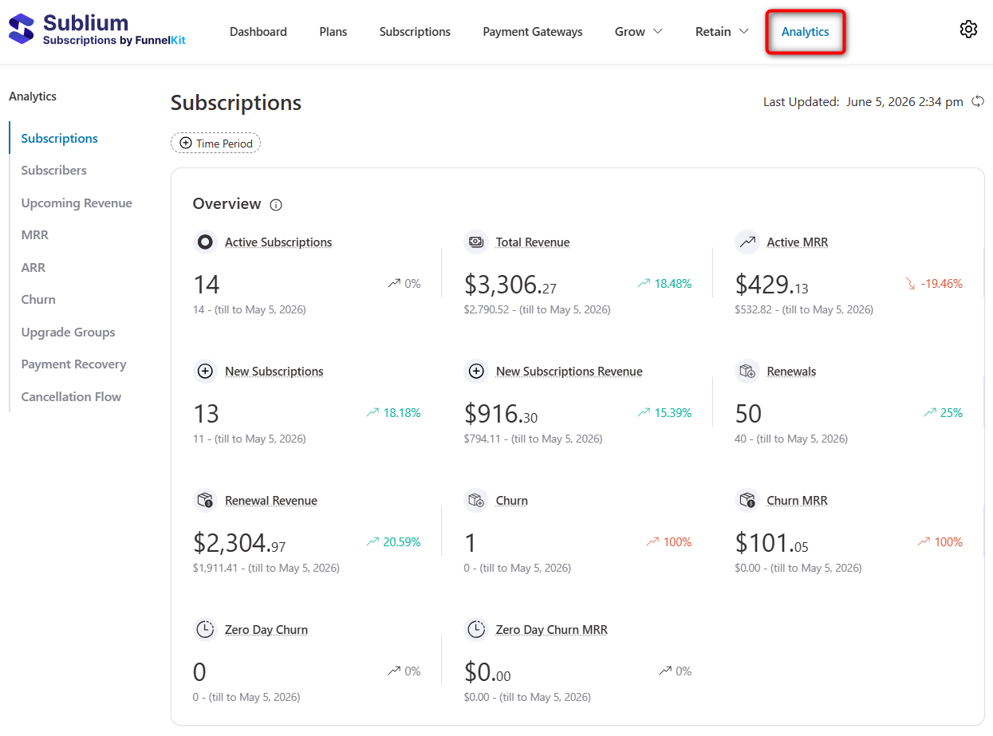Open ARR analytics in sidebar

33,268
